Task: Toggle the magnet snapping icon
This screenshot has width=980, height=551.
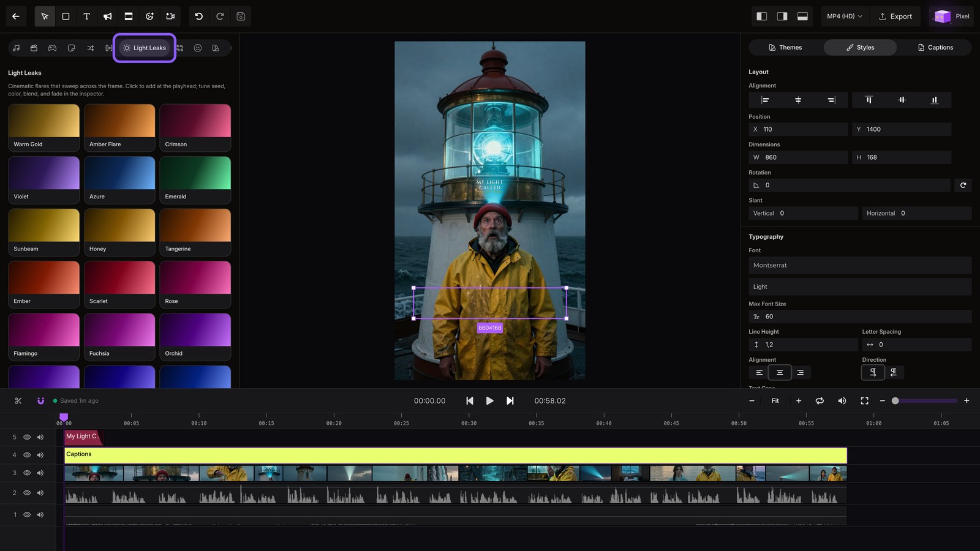Action: click(40, 401)
